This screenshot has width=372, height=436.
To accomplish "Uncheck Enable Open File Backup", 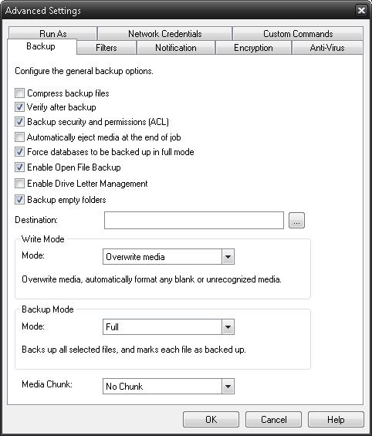I will pos(19,167).
